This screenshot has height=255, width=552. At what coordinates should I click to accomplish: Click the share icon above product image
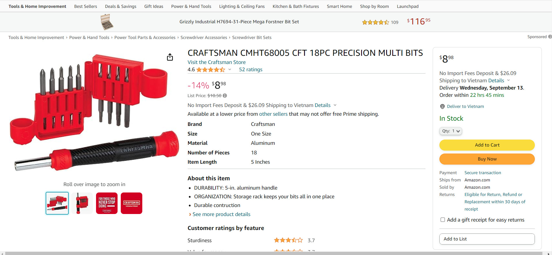[170, 57]
